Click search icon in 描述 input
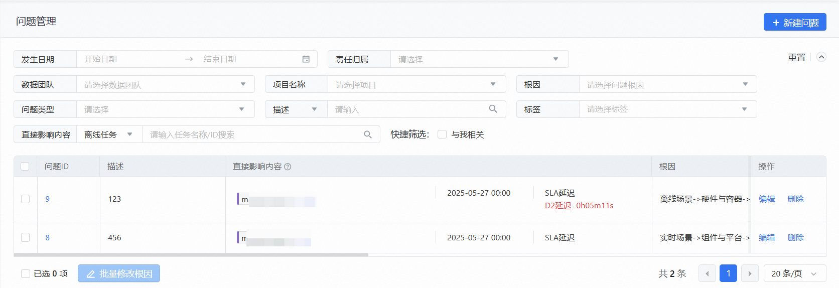 [x=493, y=109]
